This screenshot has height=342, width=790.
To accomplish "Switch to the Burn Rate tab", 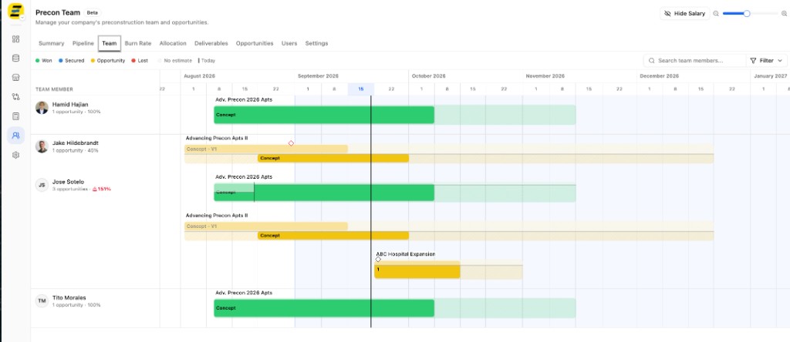I will 138,43.
